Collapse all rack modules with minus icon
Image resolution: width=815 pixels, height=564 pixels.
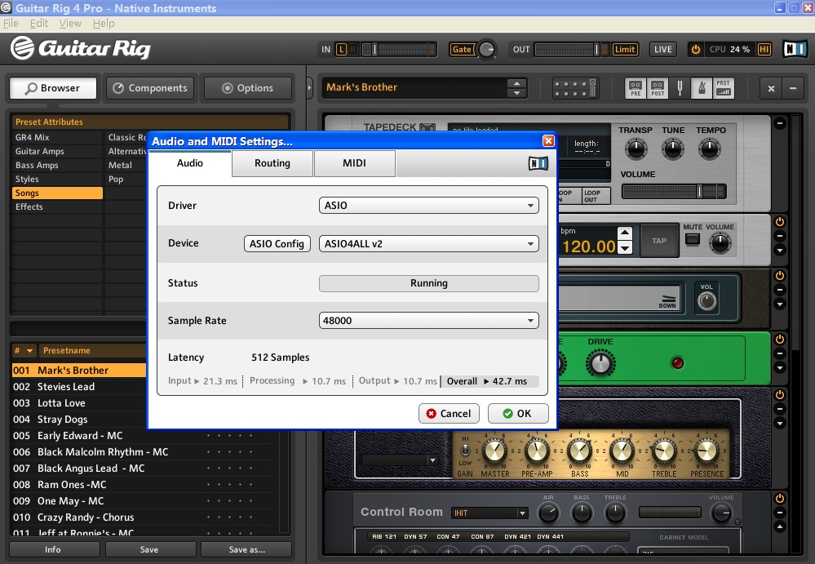tap(793, 88)
